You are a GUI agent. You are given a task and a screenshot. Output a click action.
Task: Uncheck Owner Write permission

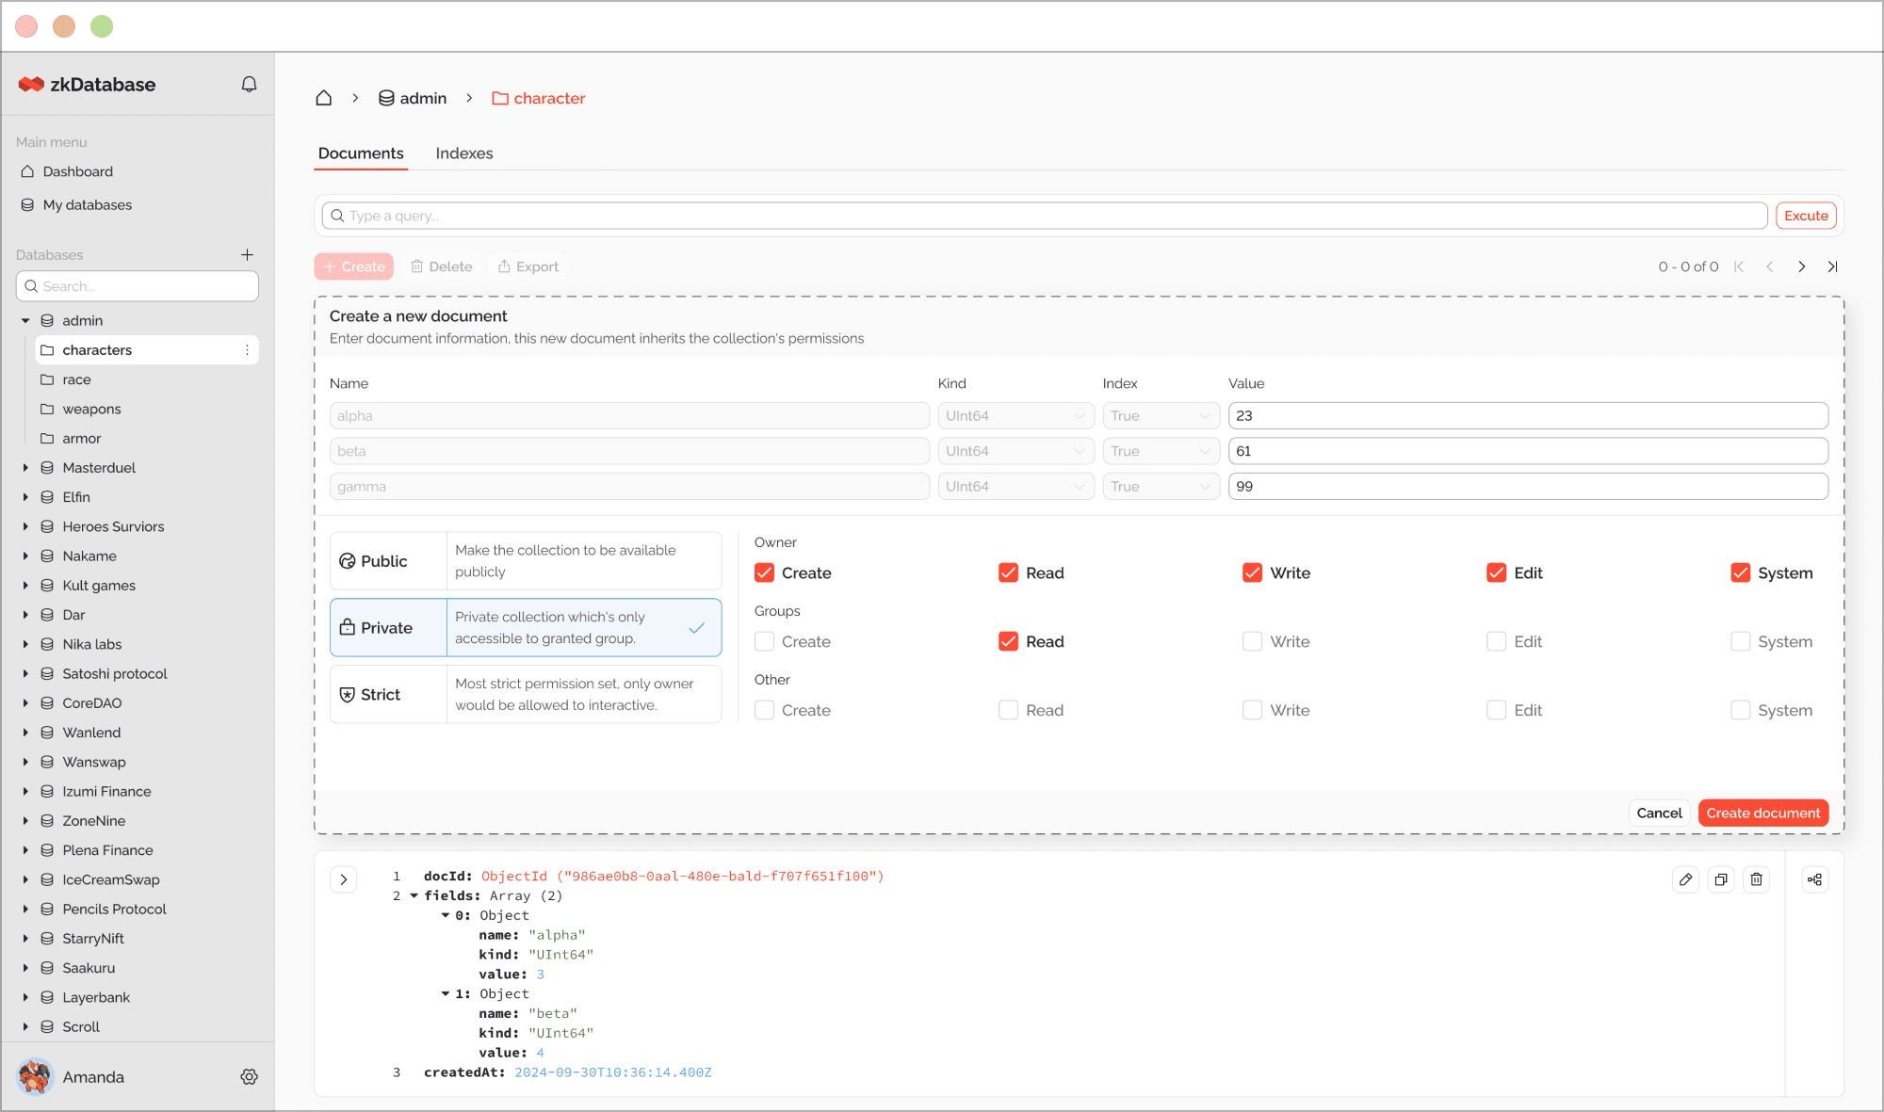tap(1252, 572)
